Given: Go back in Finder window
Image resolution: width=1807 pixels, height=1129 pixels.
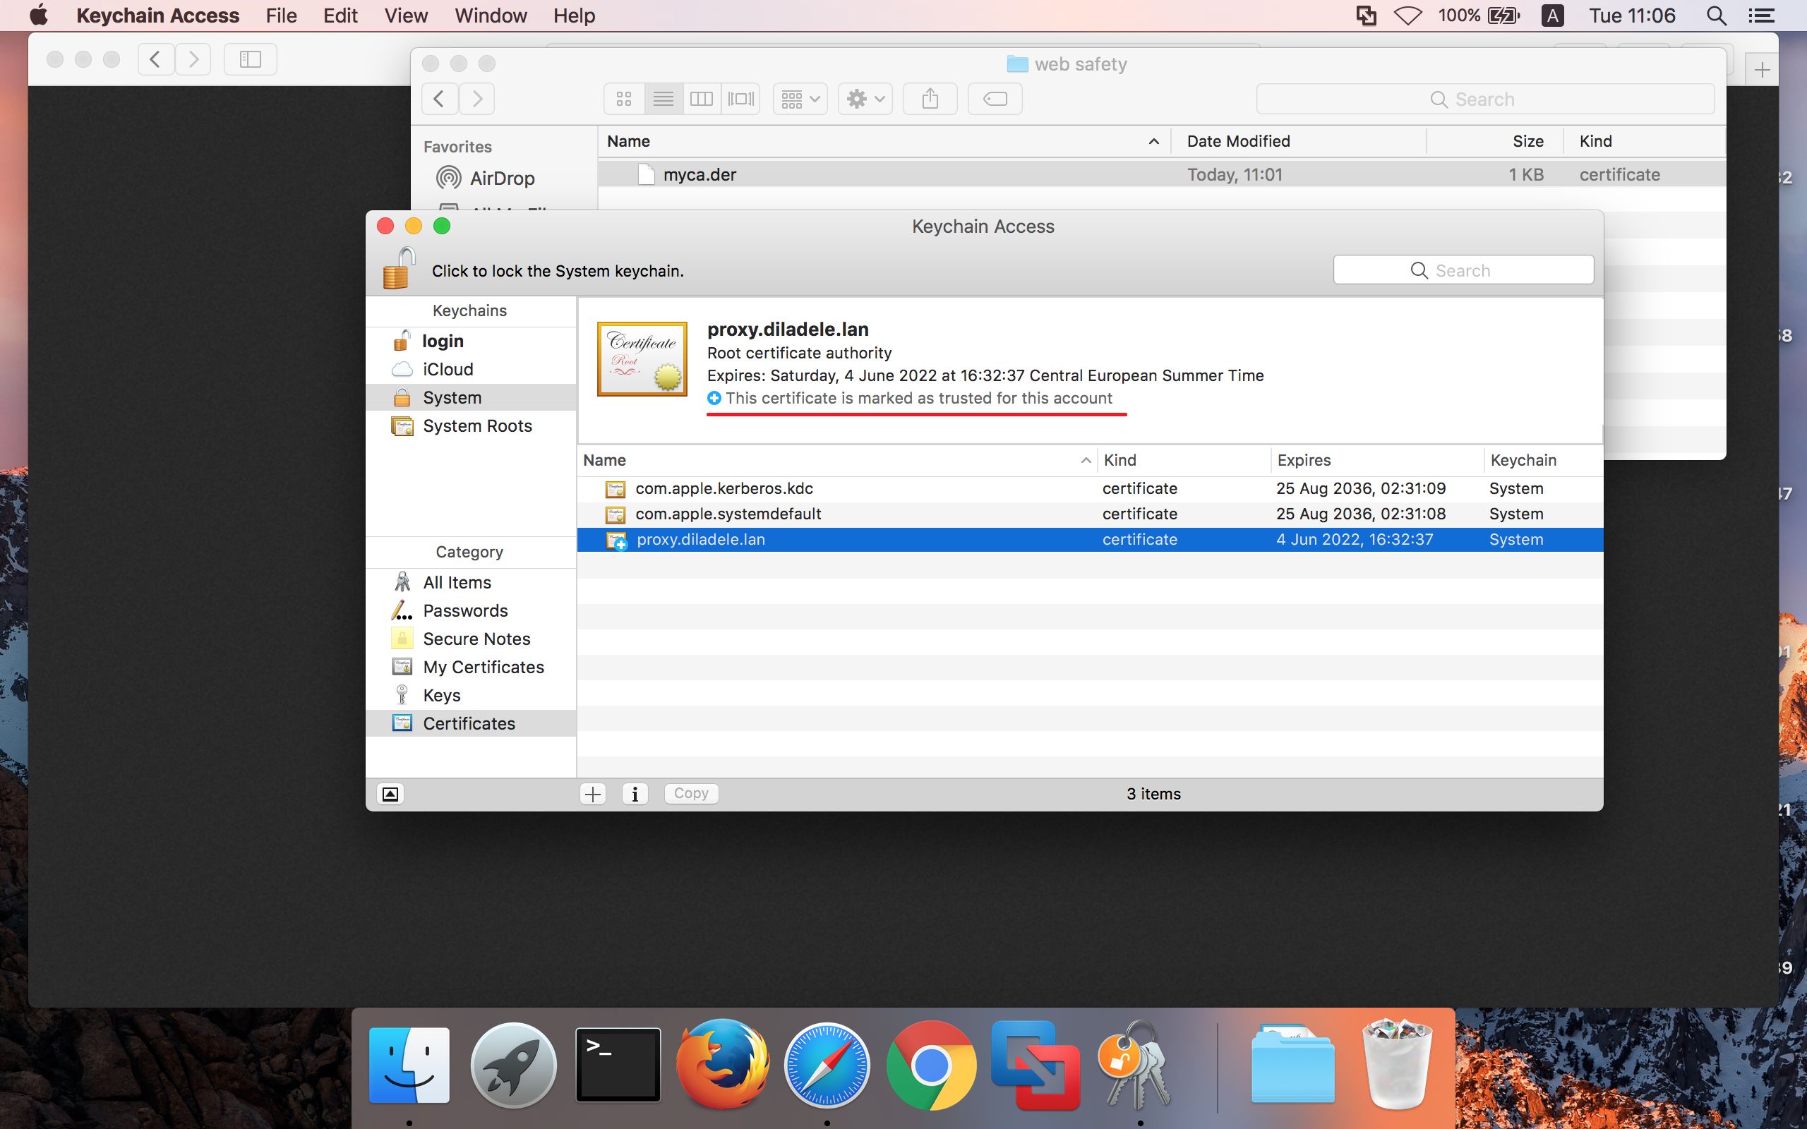Looking at the screenshot, I should (440, 99).
